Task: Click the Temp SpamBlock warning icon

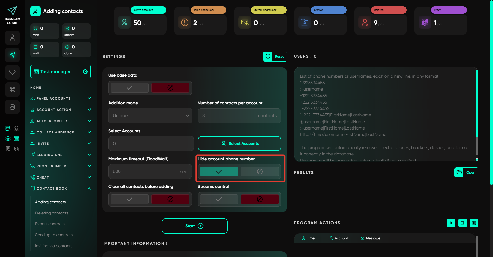Action: pos(185,23)
